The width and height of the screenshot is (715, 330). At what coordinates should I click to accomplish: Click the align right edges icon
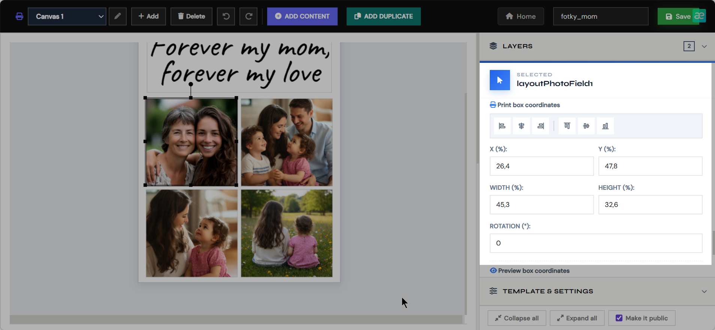coord(540,126)
